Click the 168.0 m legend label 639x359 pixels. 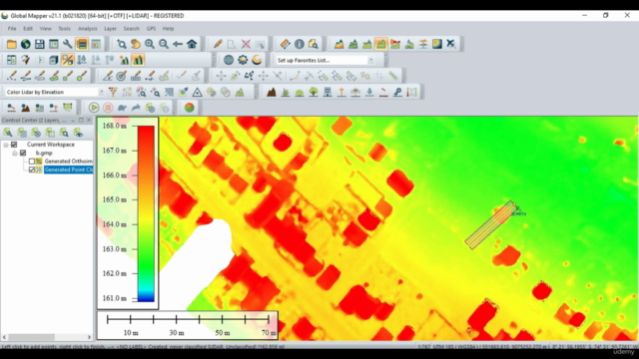point(114,126)
